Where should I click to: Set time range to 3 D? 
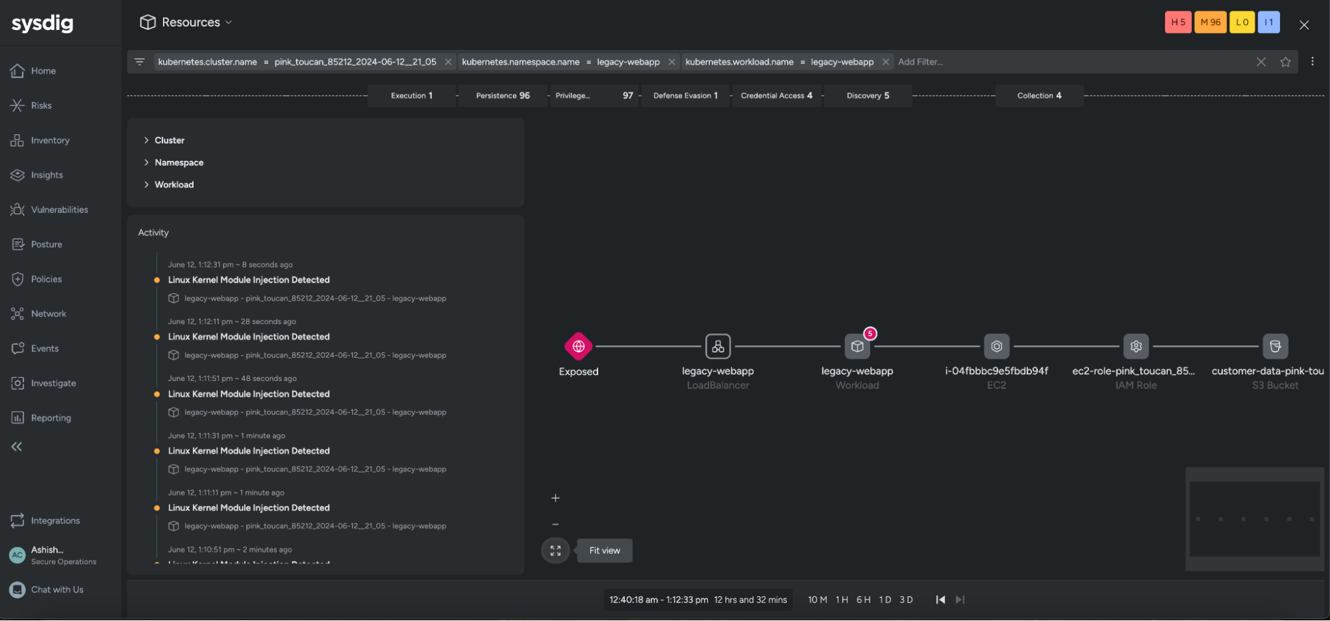(x=906, y=600)
